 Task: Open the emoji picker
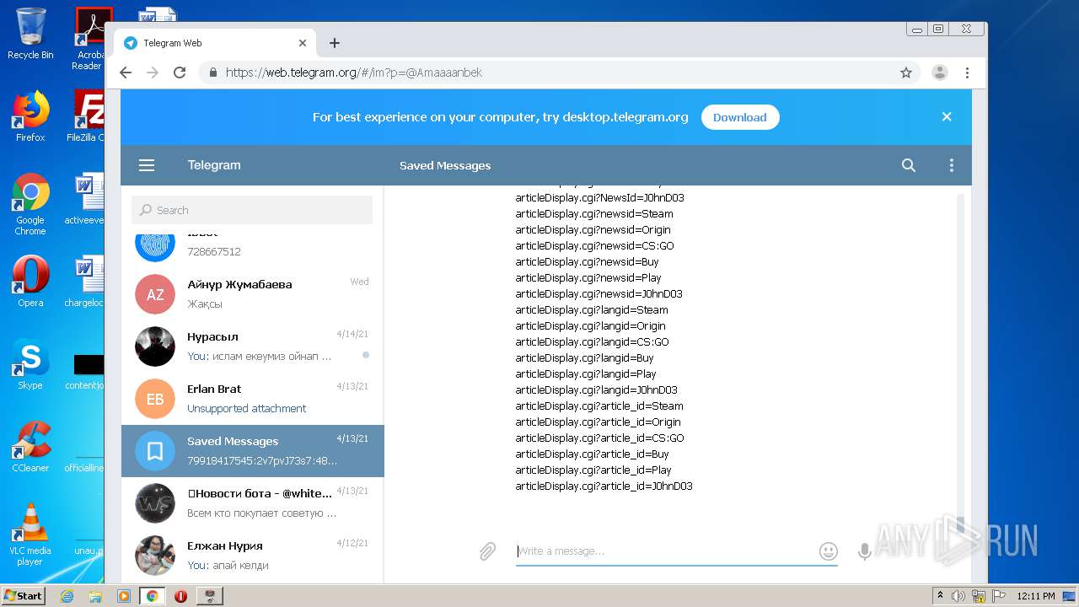pos(829,551)
